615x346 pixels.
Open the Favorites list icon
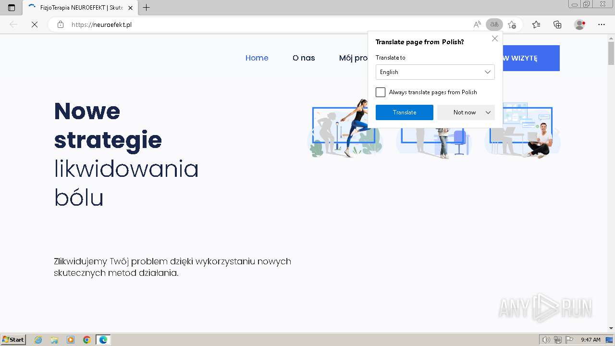coord(536,25)
